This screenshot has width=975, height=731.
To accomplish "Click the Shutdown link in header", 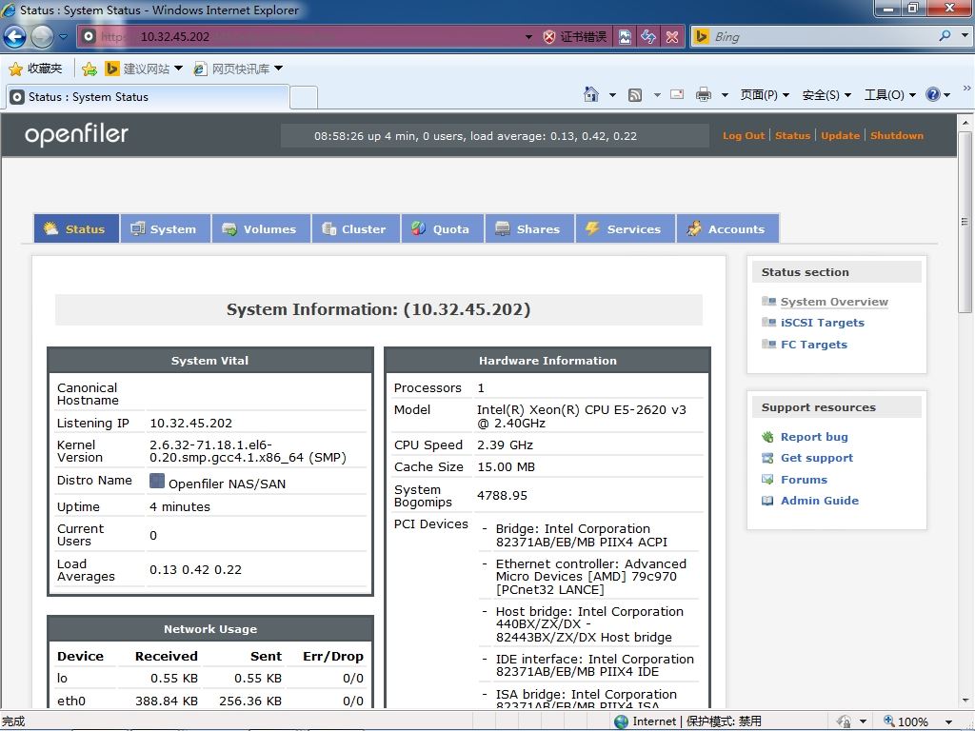I will [x=897, y=135].
